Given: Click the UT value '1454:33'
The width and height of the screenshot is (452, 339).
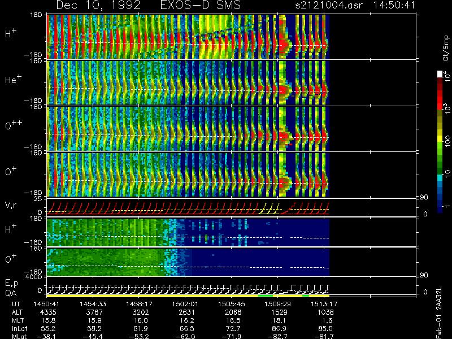Looking at the screenshot, I should point(93,304).
